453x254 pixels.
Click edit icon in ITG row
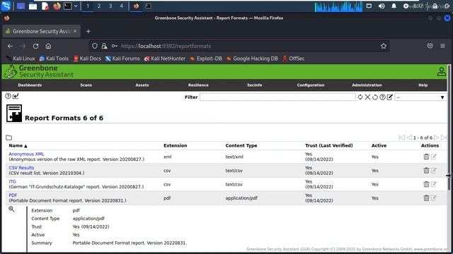pyautogui.click(x=434, y=184)
